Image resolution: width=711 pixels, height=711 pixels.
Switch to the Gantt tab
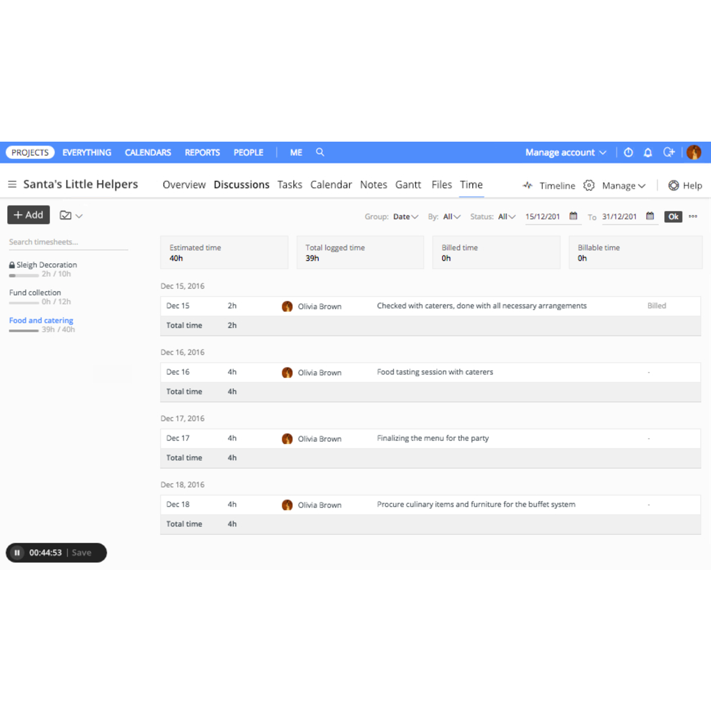tap(408, 184)
